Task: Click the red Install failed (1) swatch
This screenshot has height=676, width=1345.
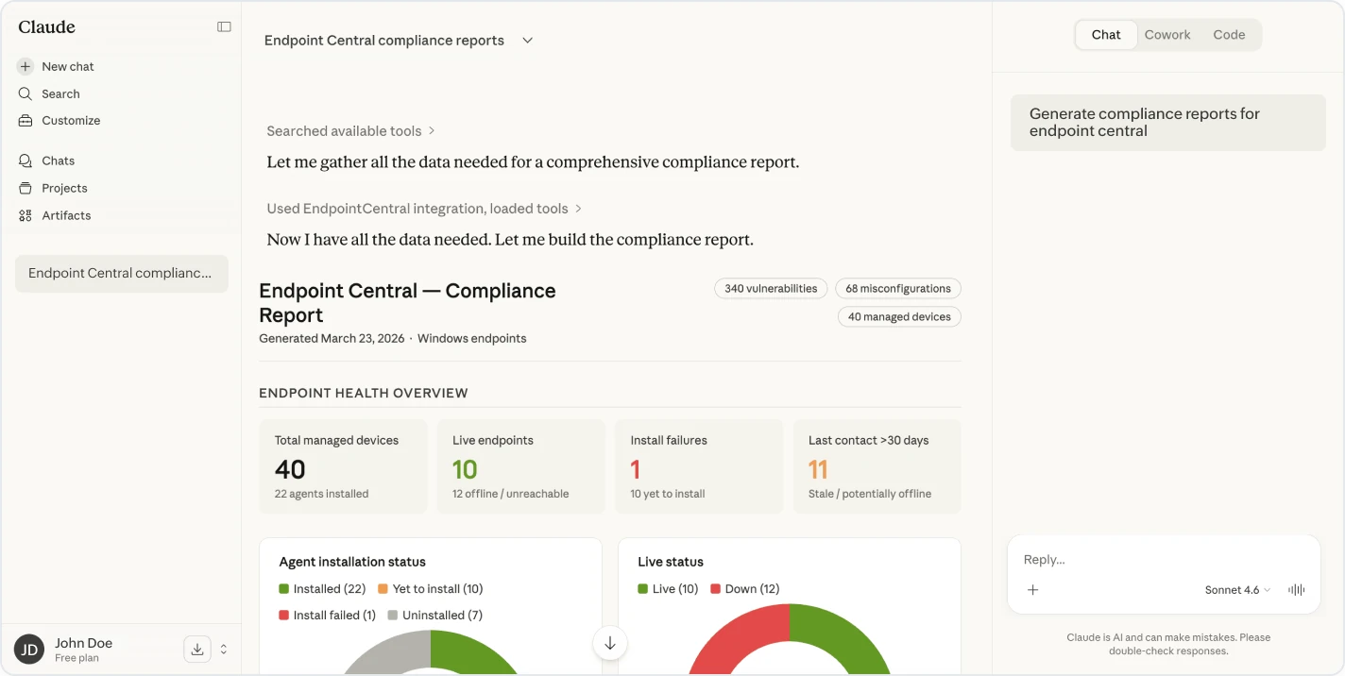Action: [x=283, y=616]
